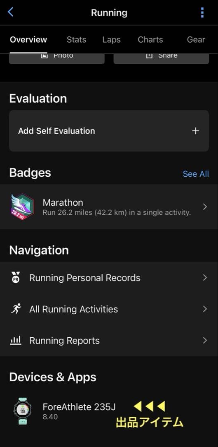This screenshot has height=447, width=218.
Task: Tap the running figure icon
Action: [16, 309]
